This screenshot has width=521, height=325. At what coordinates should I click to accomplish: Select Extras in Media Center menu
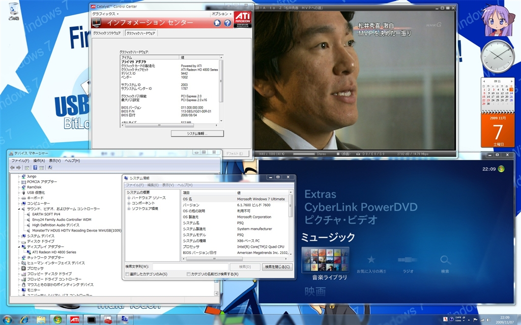click(x=321, y=194)
